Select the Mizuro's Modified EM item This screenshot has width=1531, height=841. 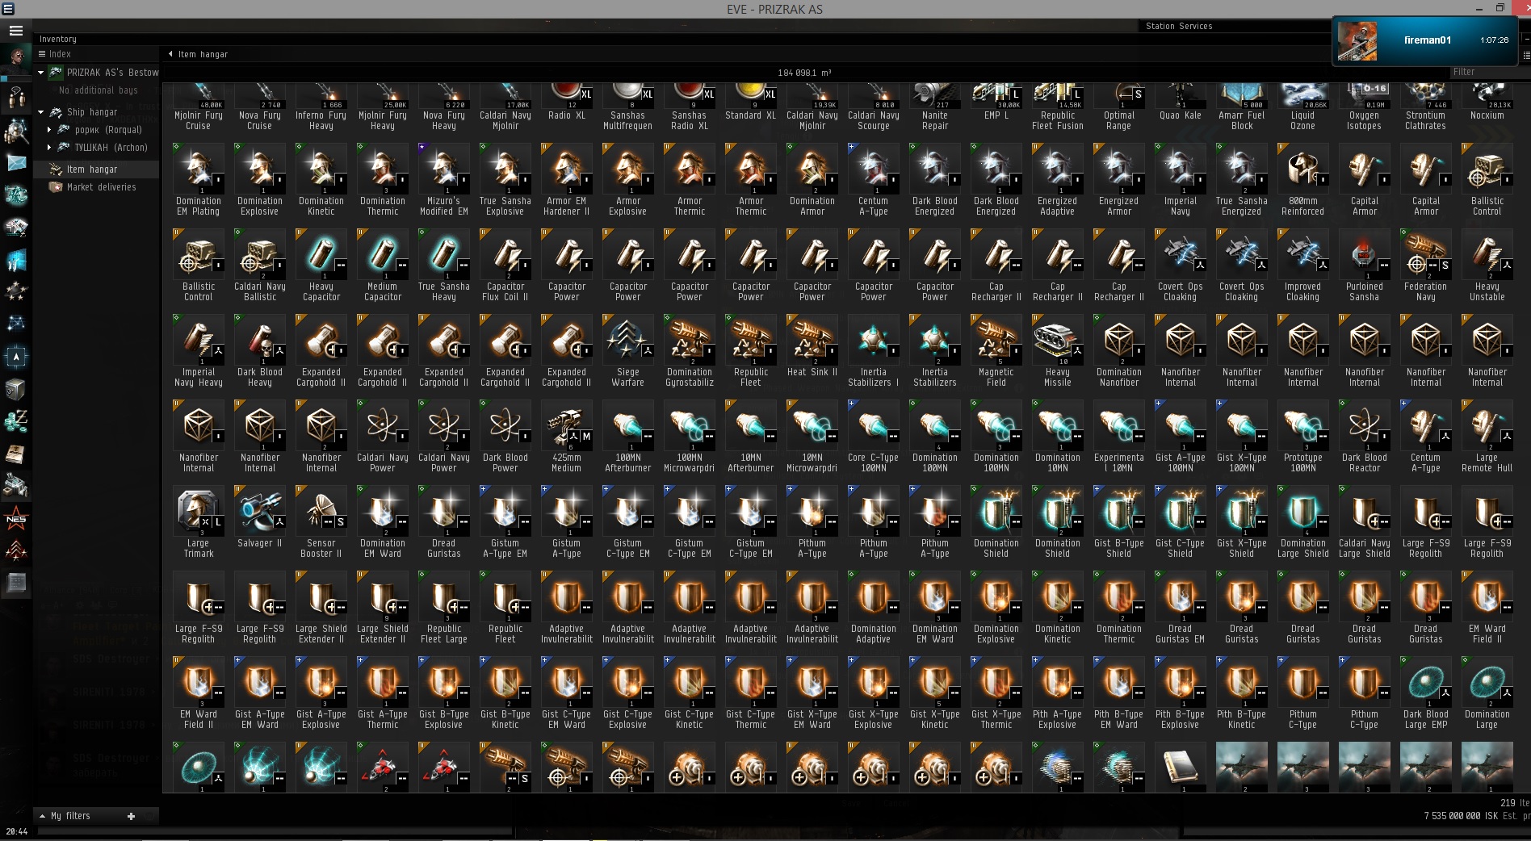click(444, 179)
